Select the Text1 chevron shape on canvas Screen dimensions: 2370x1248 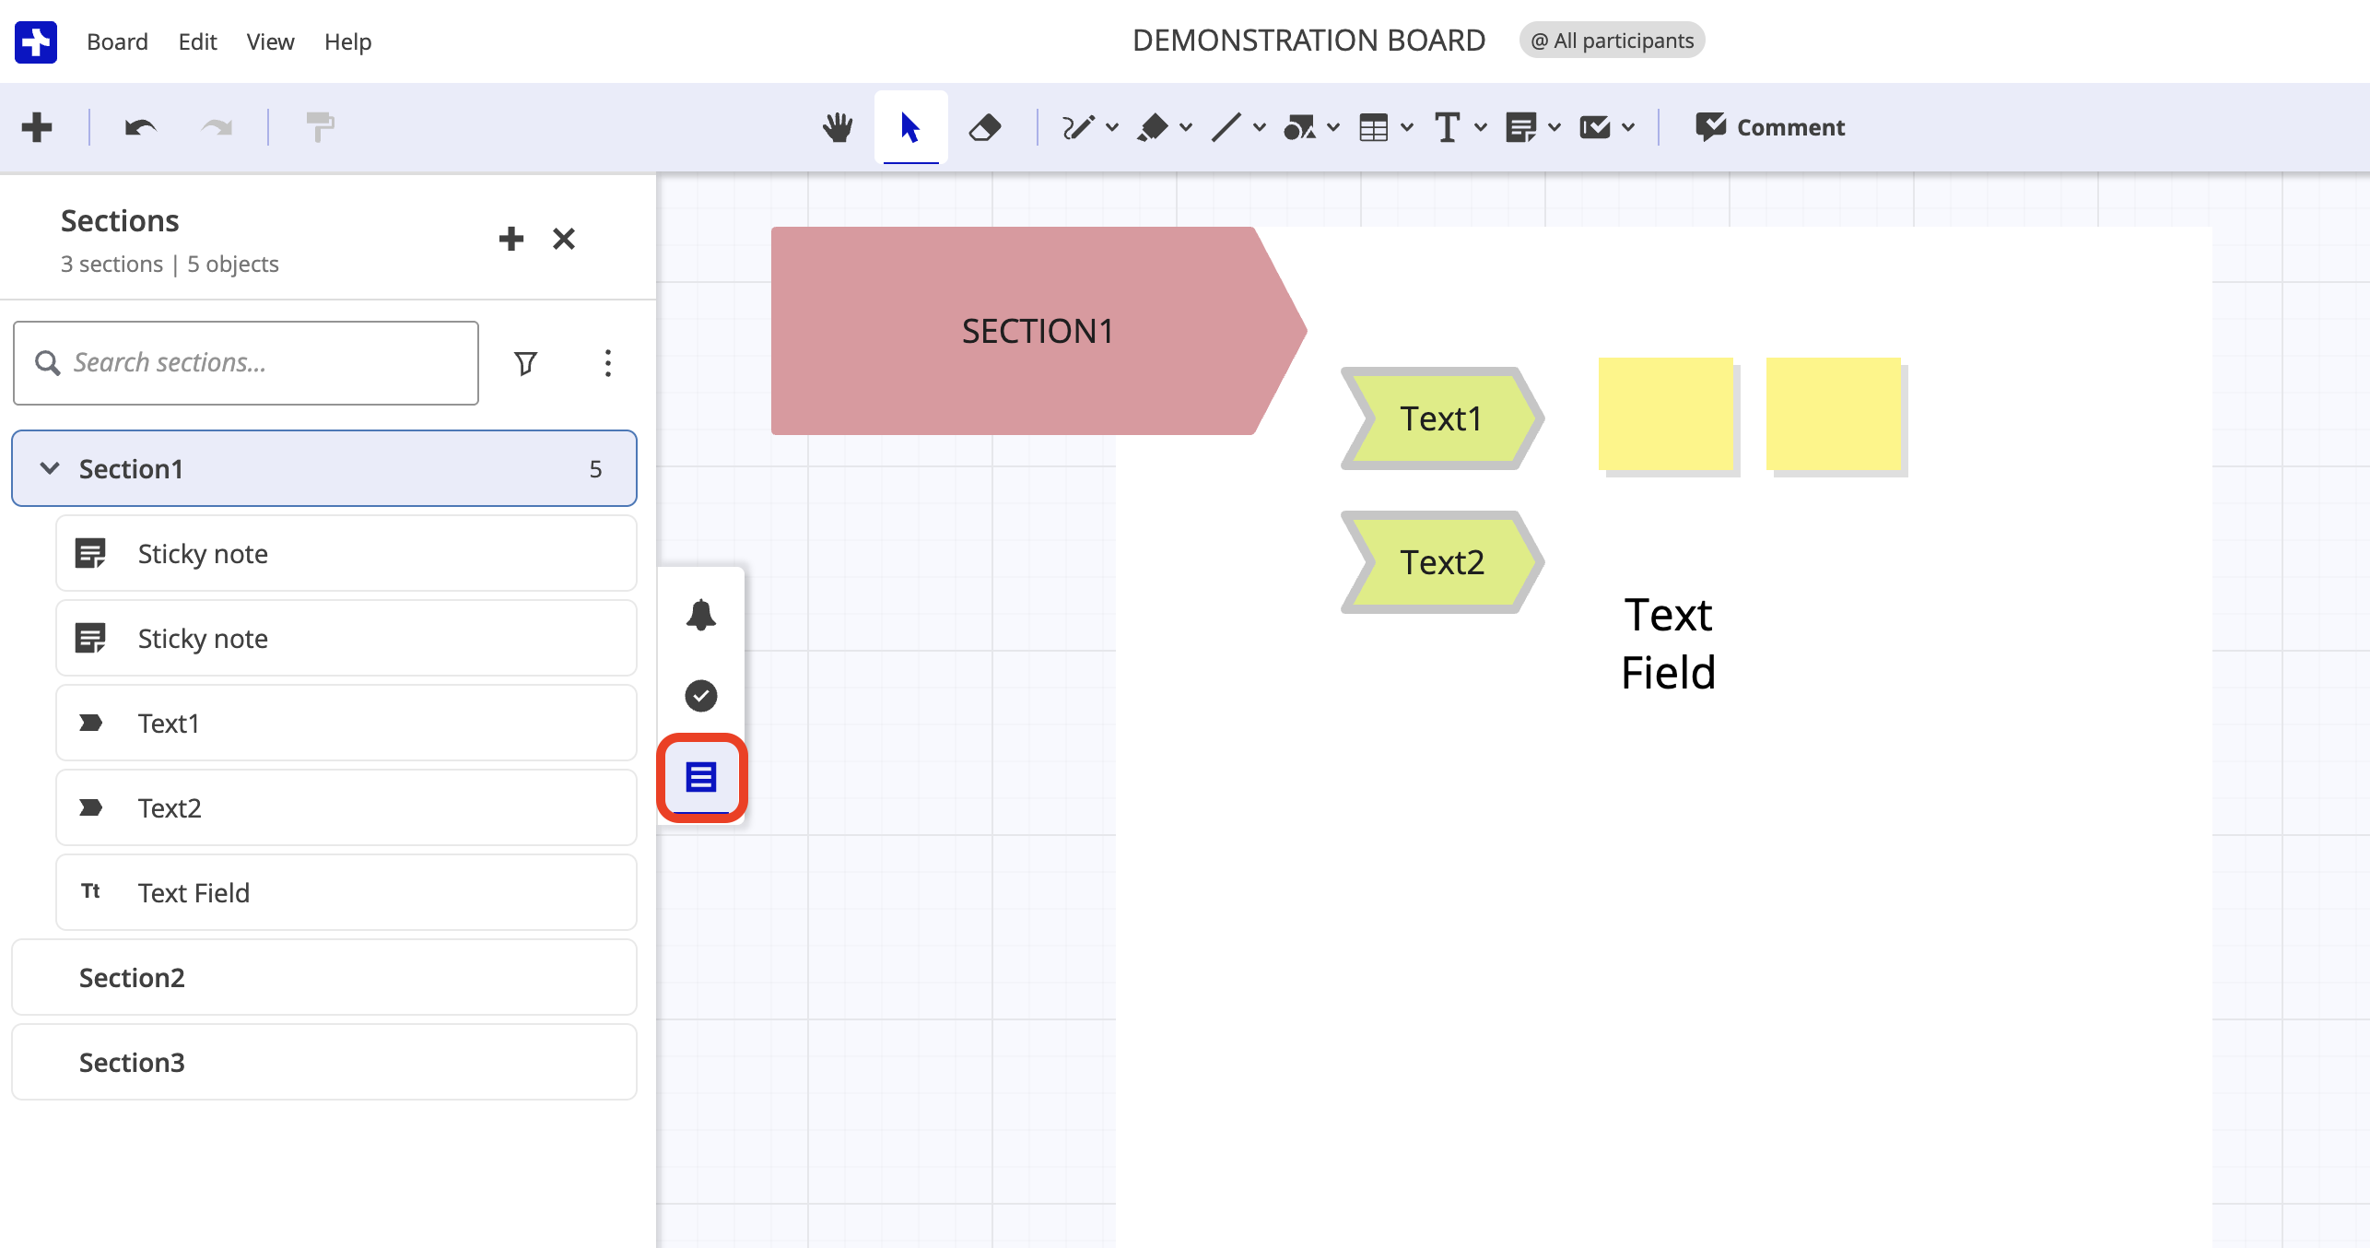pyautogui.click(x=1442, y=418)
